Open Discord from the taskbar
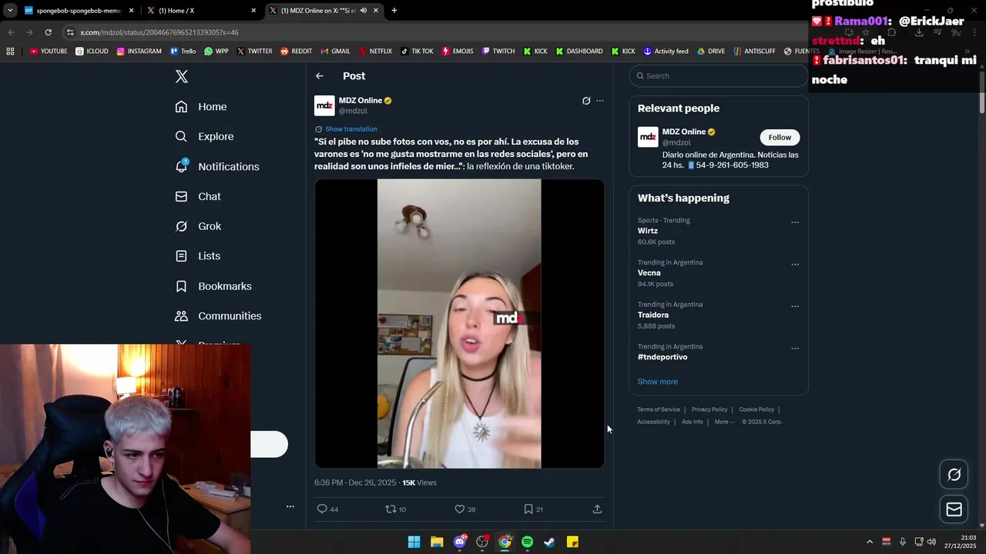Viewport: 986px width, 554px height. coord(460,542)
